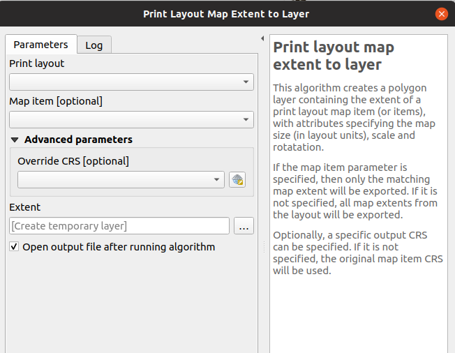Image resolution: width=455 pixels, height=353 pixels.
Task: Click help paragraph starting 'Optionally, a specific output'
Action: (355, 253)
